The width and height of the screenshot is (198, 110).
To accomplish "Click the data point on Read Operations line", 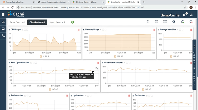I will (x=93, y=72).
